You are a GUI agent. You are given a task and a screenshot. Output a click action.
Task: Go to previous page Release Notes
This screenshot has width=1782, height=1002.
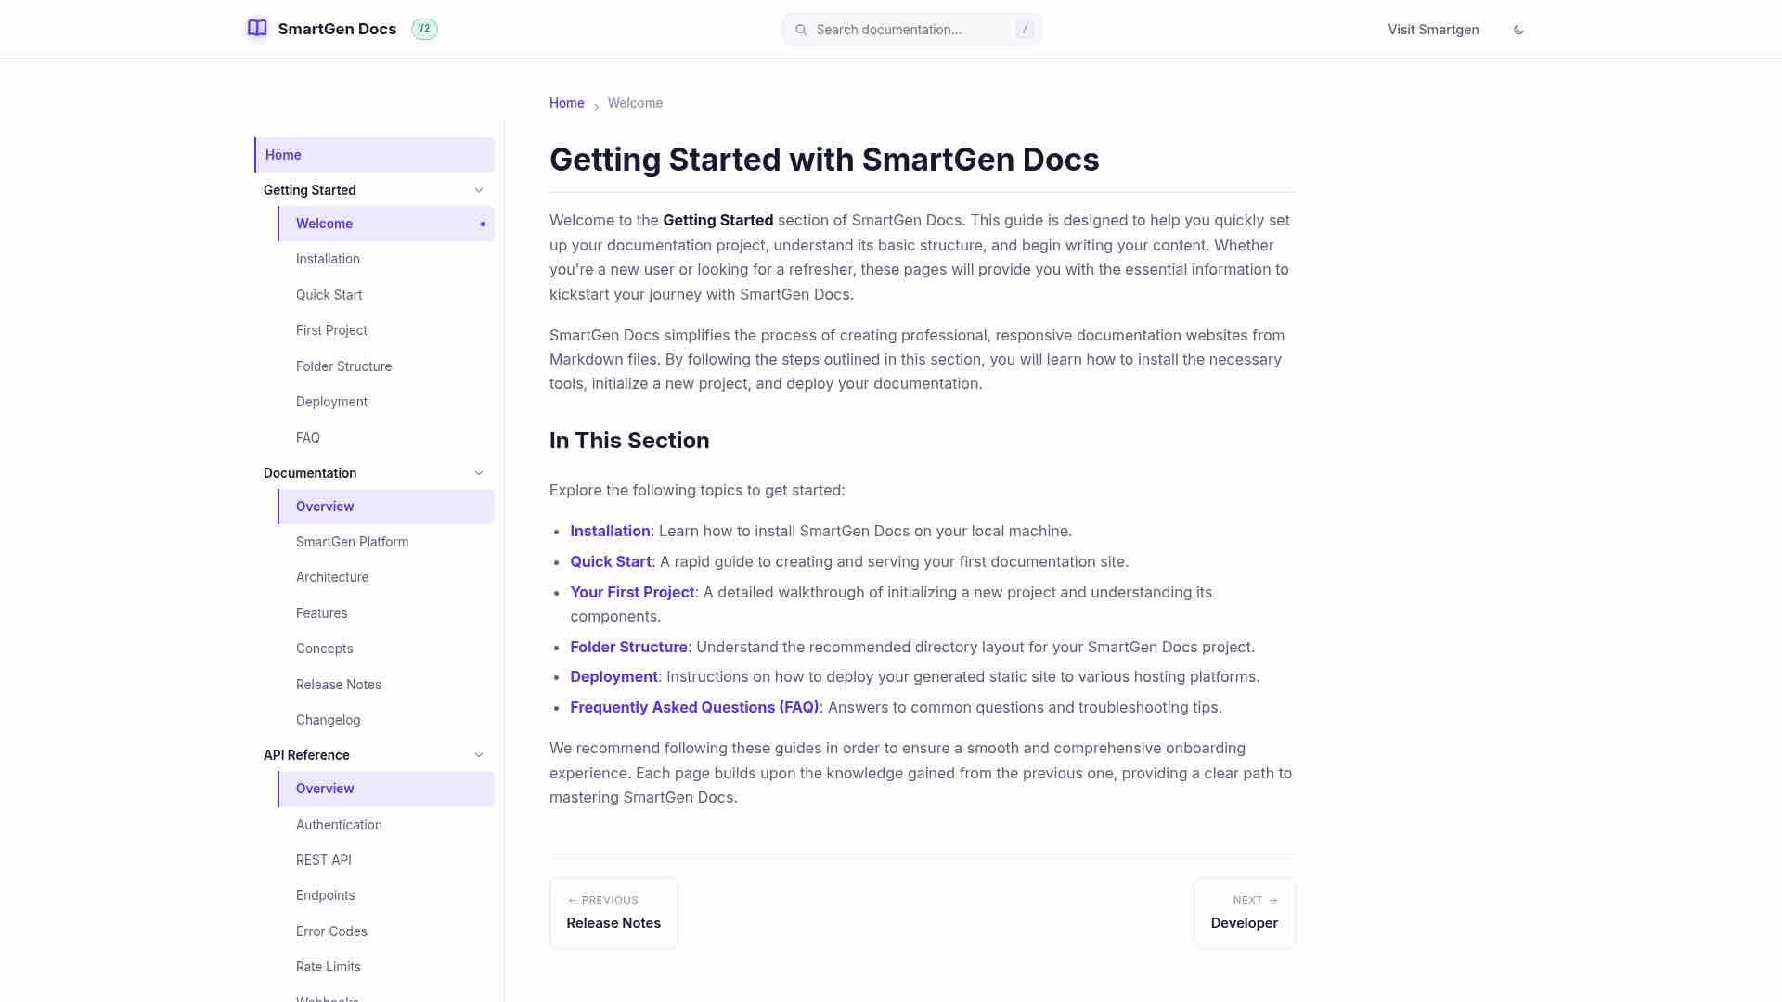point(613,913)
